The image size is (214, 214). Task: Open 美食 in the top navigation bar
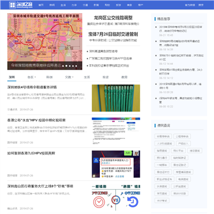(x=130, y=5)
